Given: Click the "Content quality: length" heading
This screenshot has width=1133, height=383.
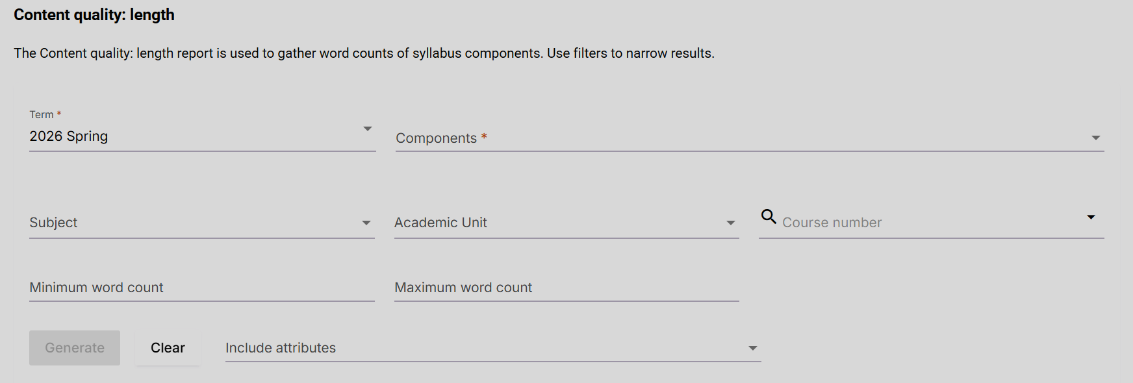Looking at the screenshot, I should [x=94, y=15].
